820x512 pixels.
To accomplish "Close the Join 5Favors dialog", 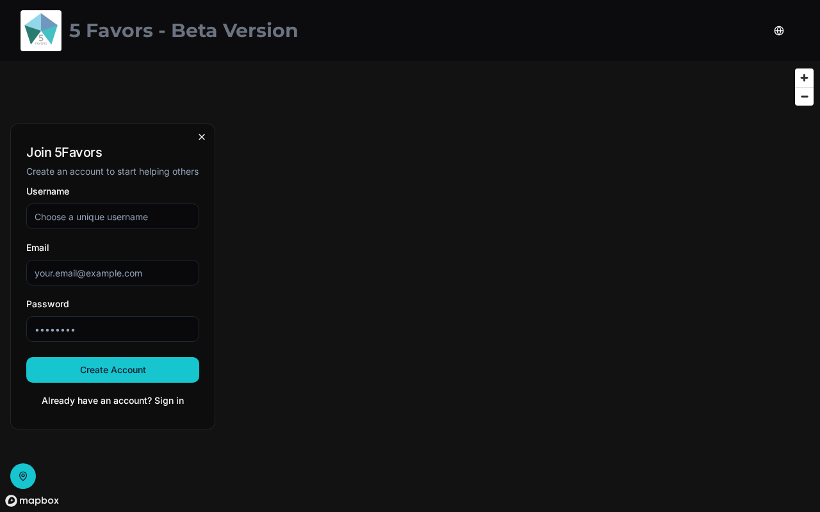I will coord(202,137).
